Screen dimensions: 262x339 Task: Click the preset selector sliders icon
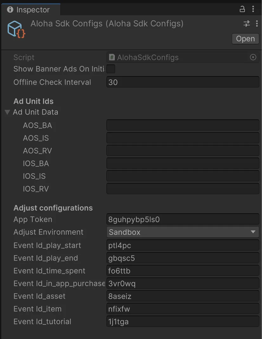coord(246,23)
